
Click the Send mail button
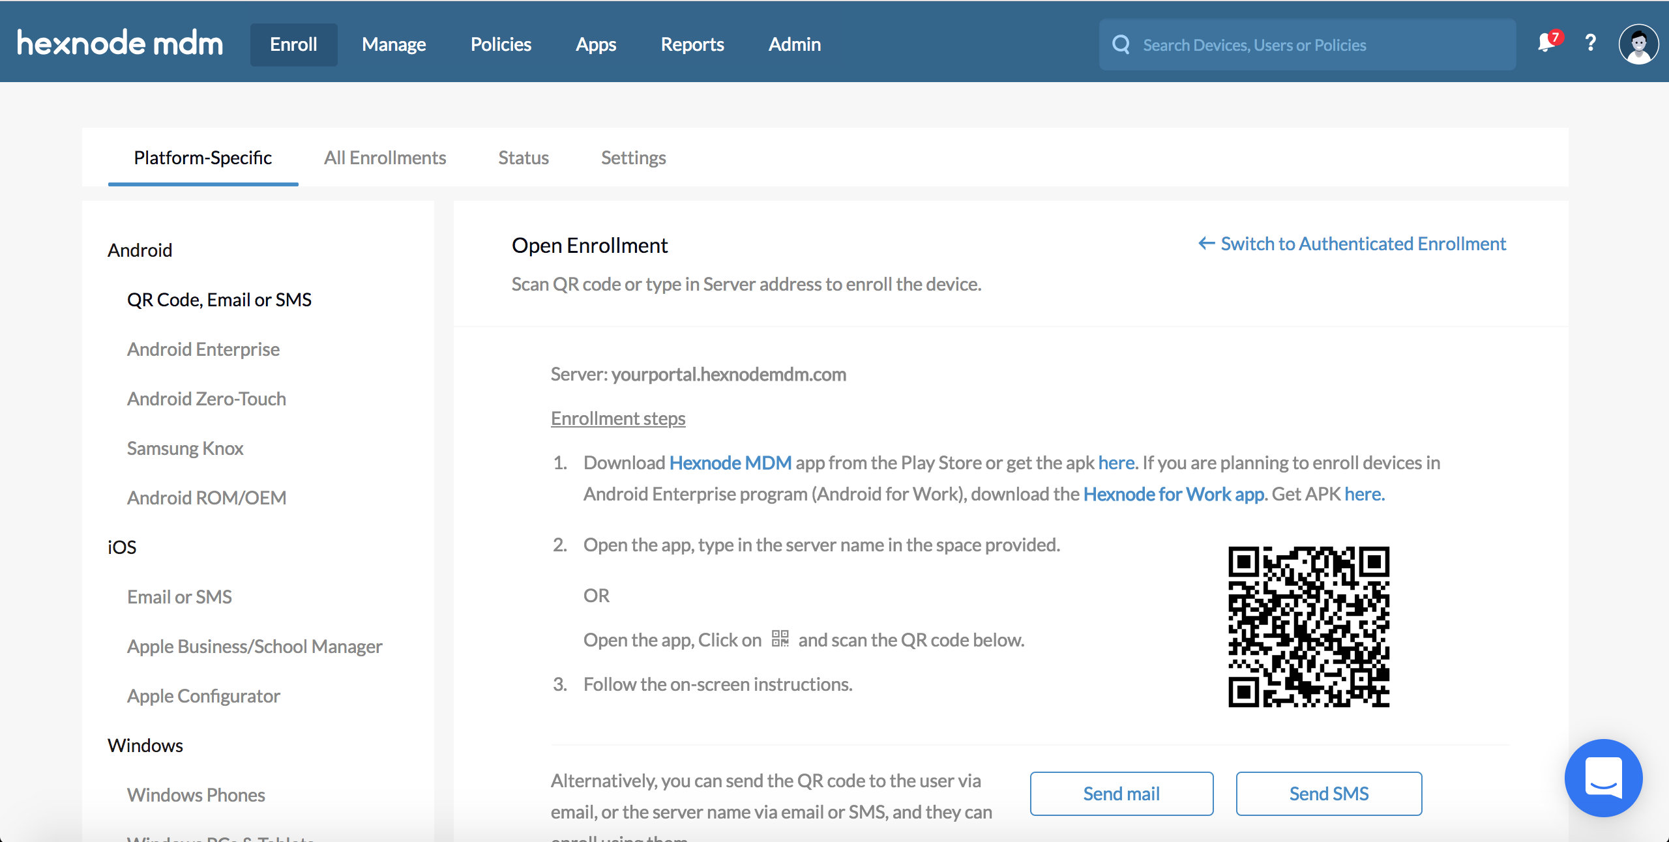(1121, 794)
